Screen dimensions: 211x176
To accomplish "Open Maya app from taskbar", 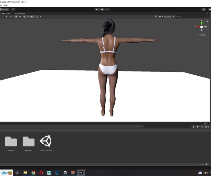I will (x=49, y=172).
